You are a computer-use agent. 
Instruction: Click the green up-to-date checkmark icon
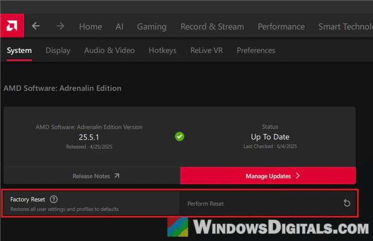click(180, 136)
